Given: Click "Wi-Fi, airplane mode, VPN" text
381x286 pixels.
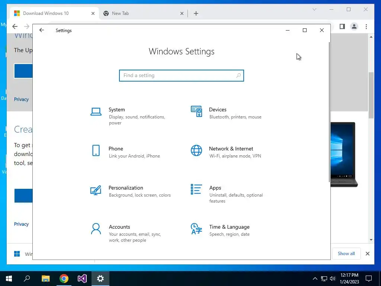Looking at the screenshot, I should click(235, 156).
